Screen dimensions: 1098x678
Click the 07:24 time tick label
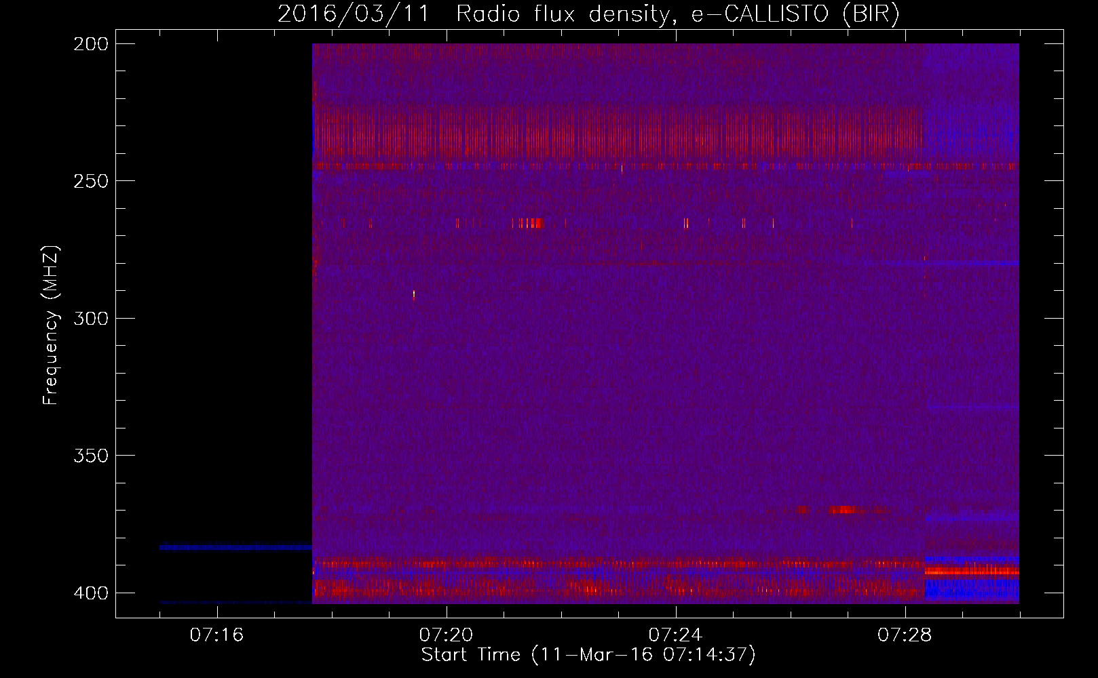pos(675,635)
